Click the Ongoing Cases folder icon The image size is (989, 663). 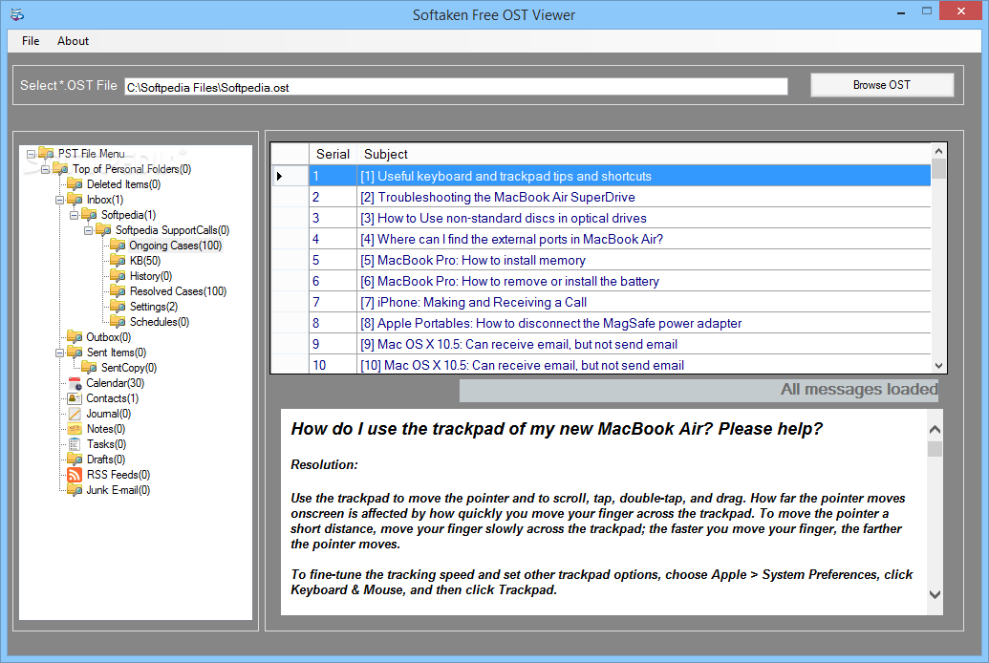click(118, 246)
